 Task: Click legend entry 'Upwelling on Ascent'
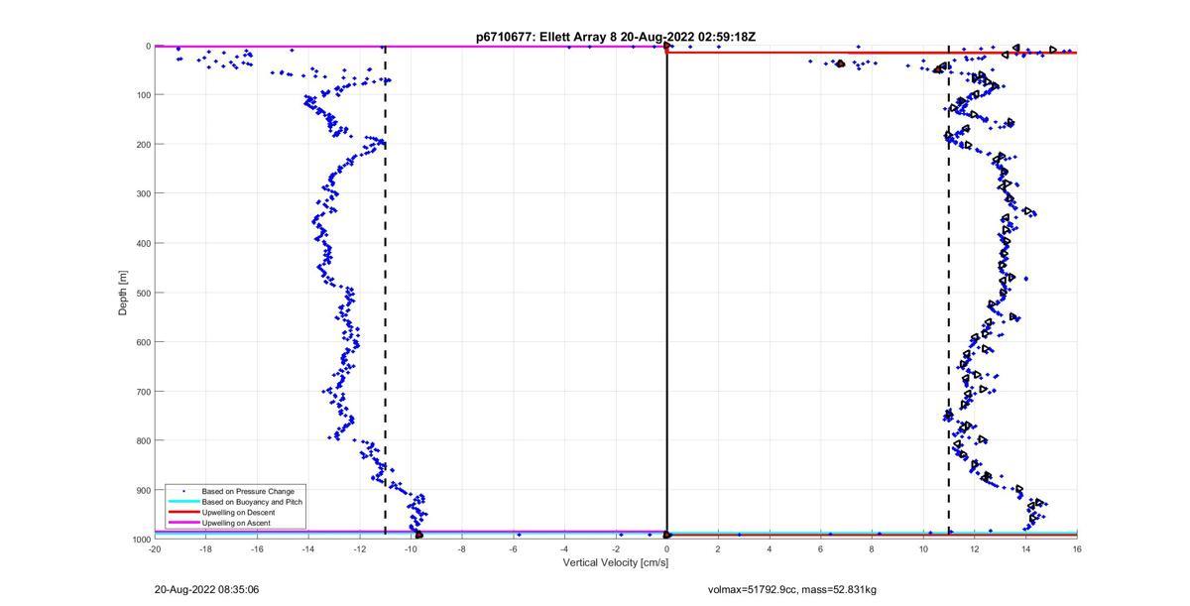coord(236,523)
